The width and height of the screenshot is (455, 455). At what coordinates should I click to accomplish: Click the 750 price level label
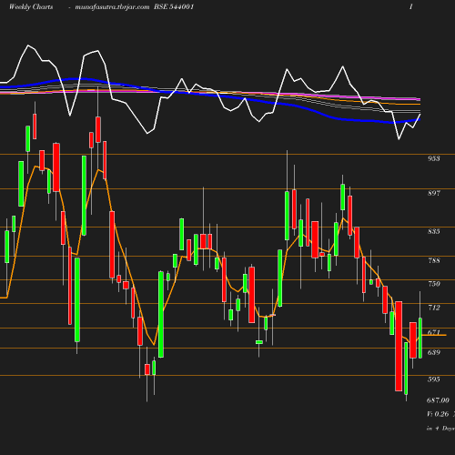tap(434, 284)
